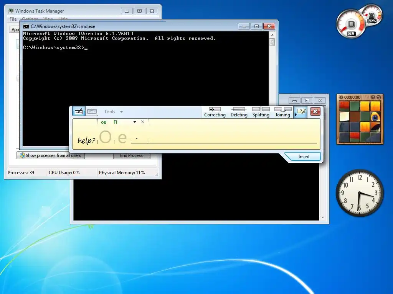Click cmd.exe scrollbar up arrow

(x=272, y=35)
